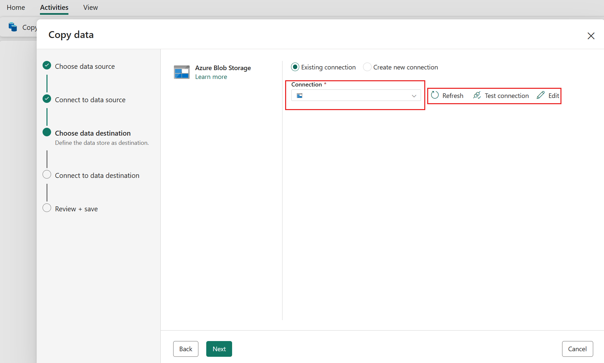Screen dimensions: 604x363
Task: Open the Home tab
Action: pos(16,8)
